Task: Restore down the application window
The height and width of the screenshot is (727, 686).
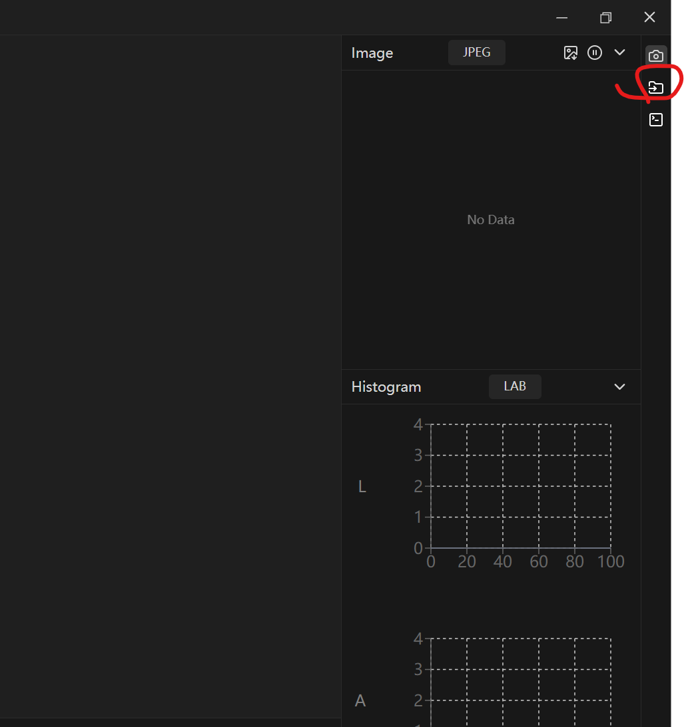Action: pyautogui.click(x=605, y=17)
